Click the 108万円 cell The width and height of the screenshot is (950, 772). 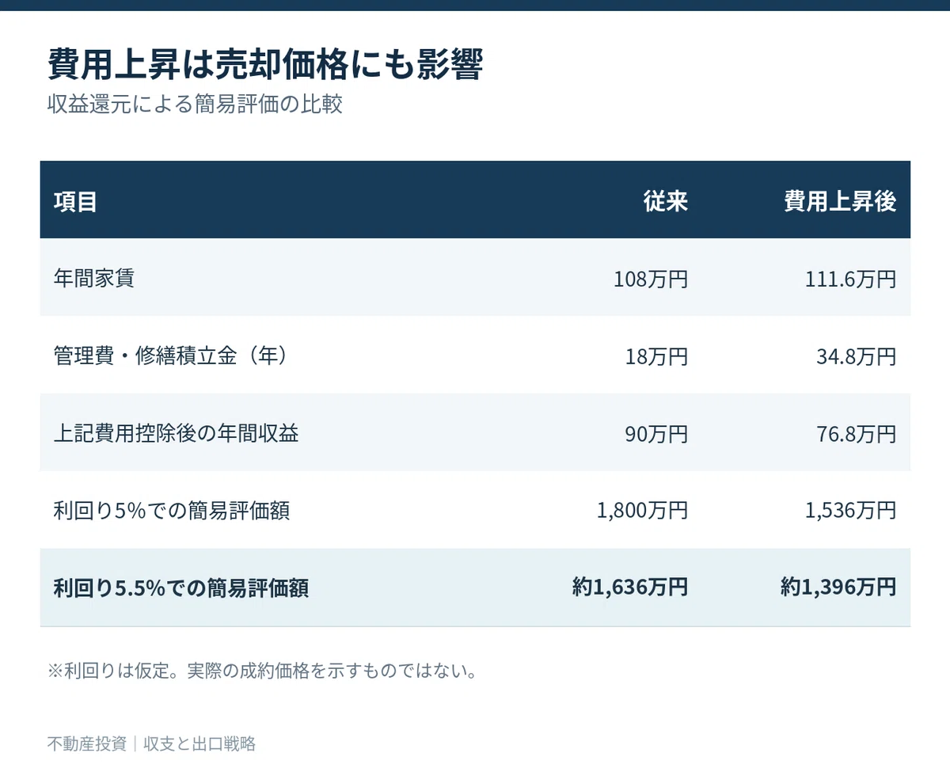click(651, 279)
